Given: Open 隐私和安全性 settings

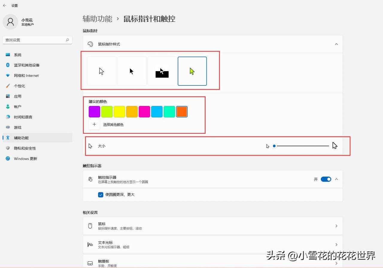Looking at the screenshot, I should (x=37, y=148).
